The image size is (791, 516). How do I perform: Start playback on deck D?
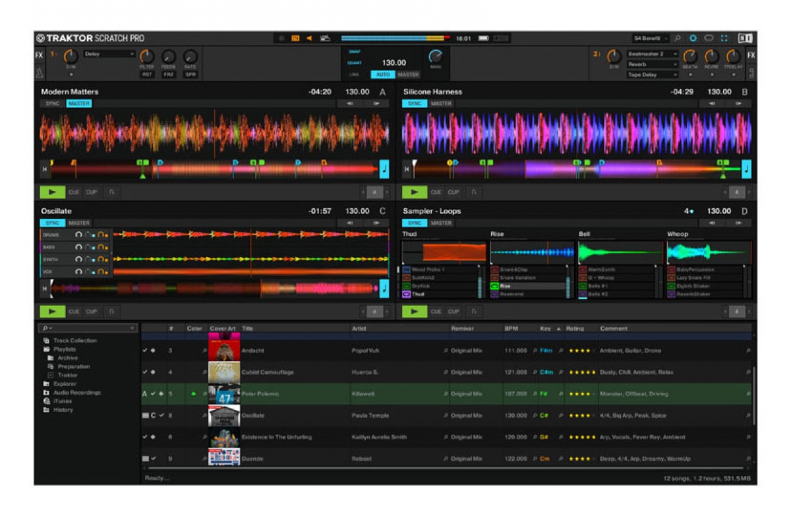tap(415, 311)
